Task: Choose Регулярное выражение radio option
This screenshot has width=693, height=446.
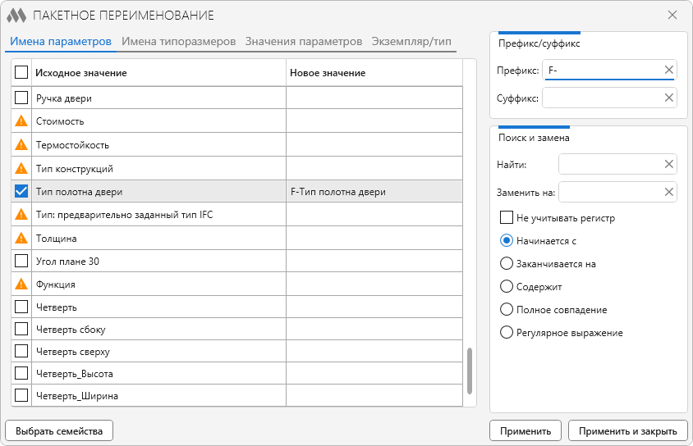Action: [x=507, y=333]
